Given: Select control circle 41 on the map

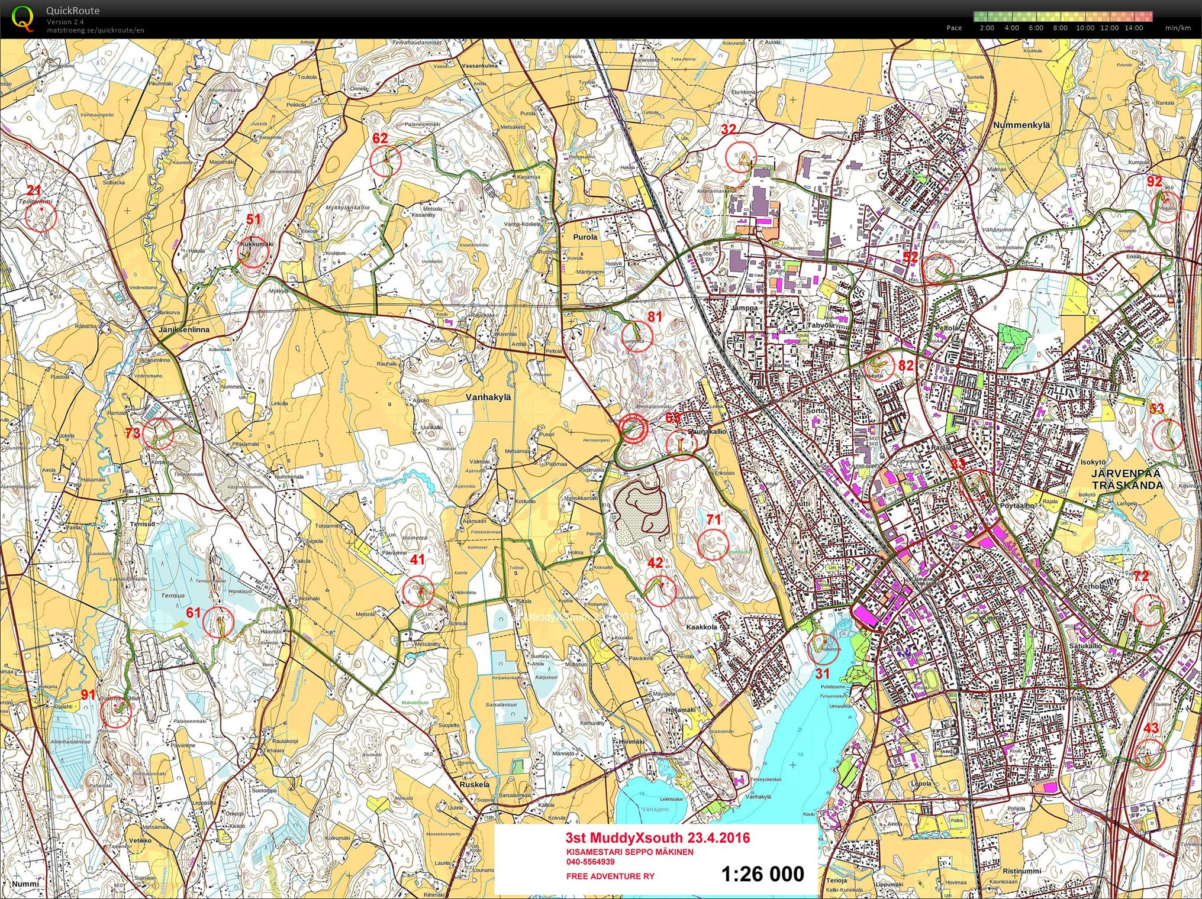Looking at the screenshot, I should click(x=417, y=591).
